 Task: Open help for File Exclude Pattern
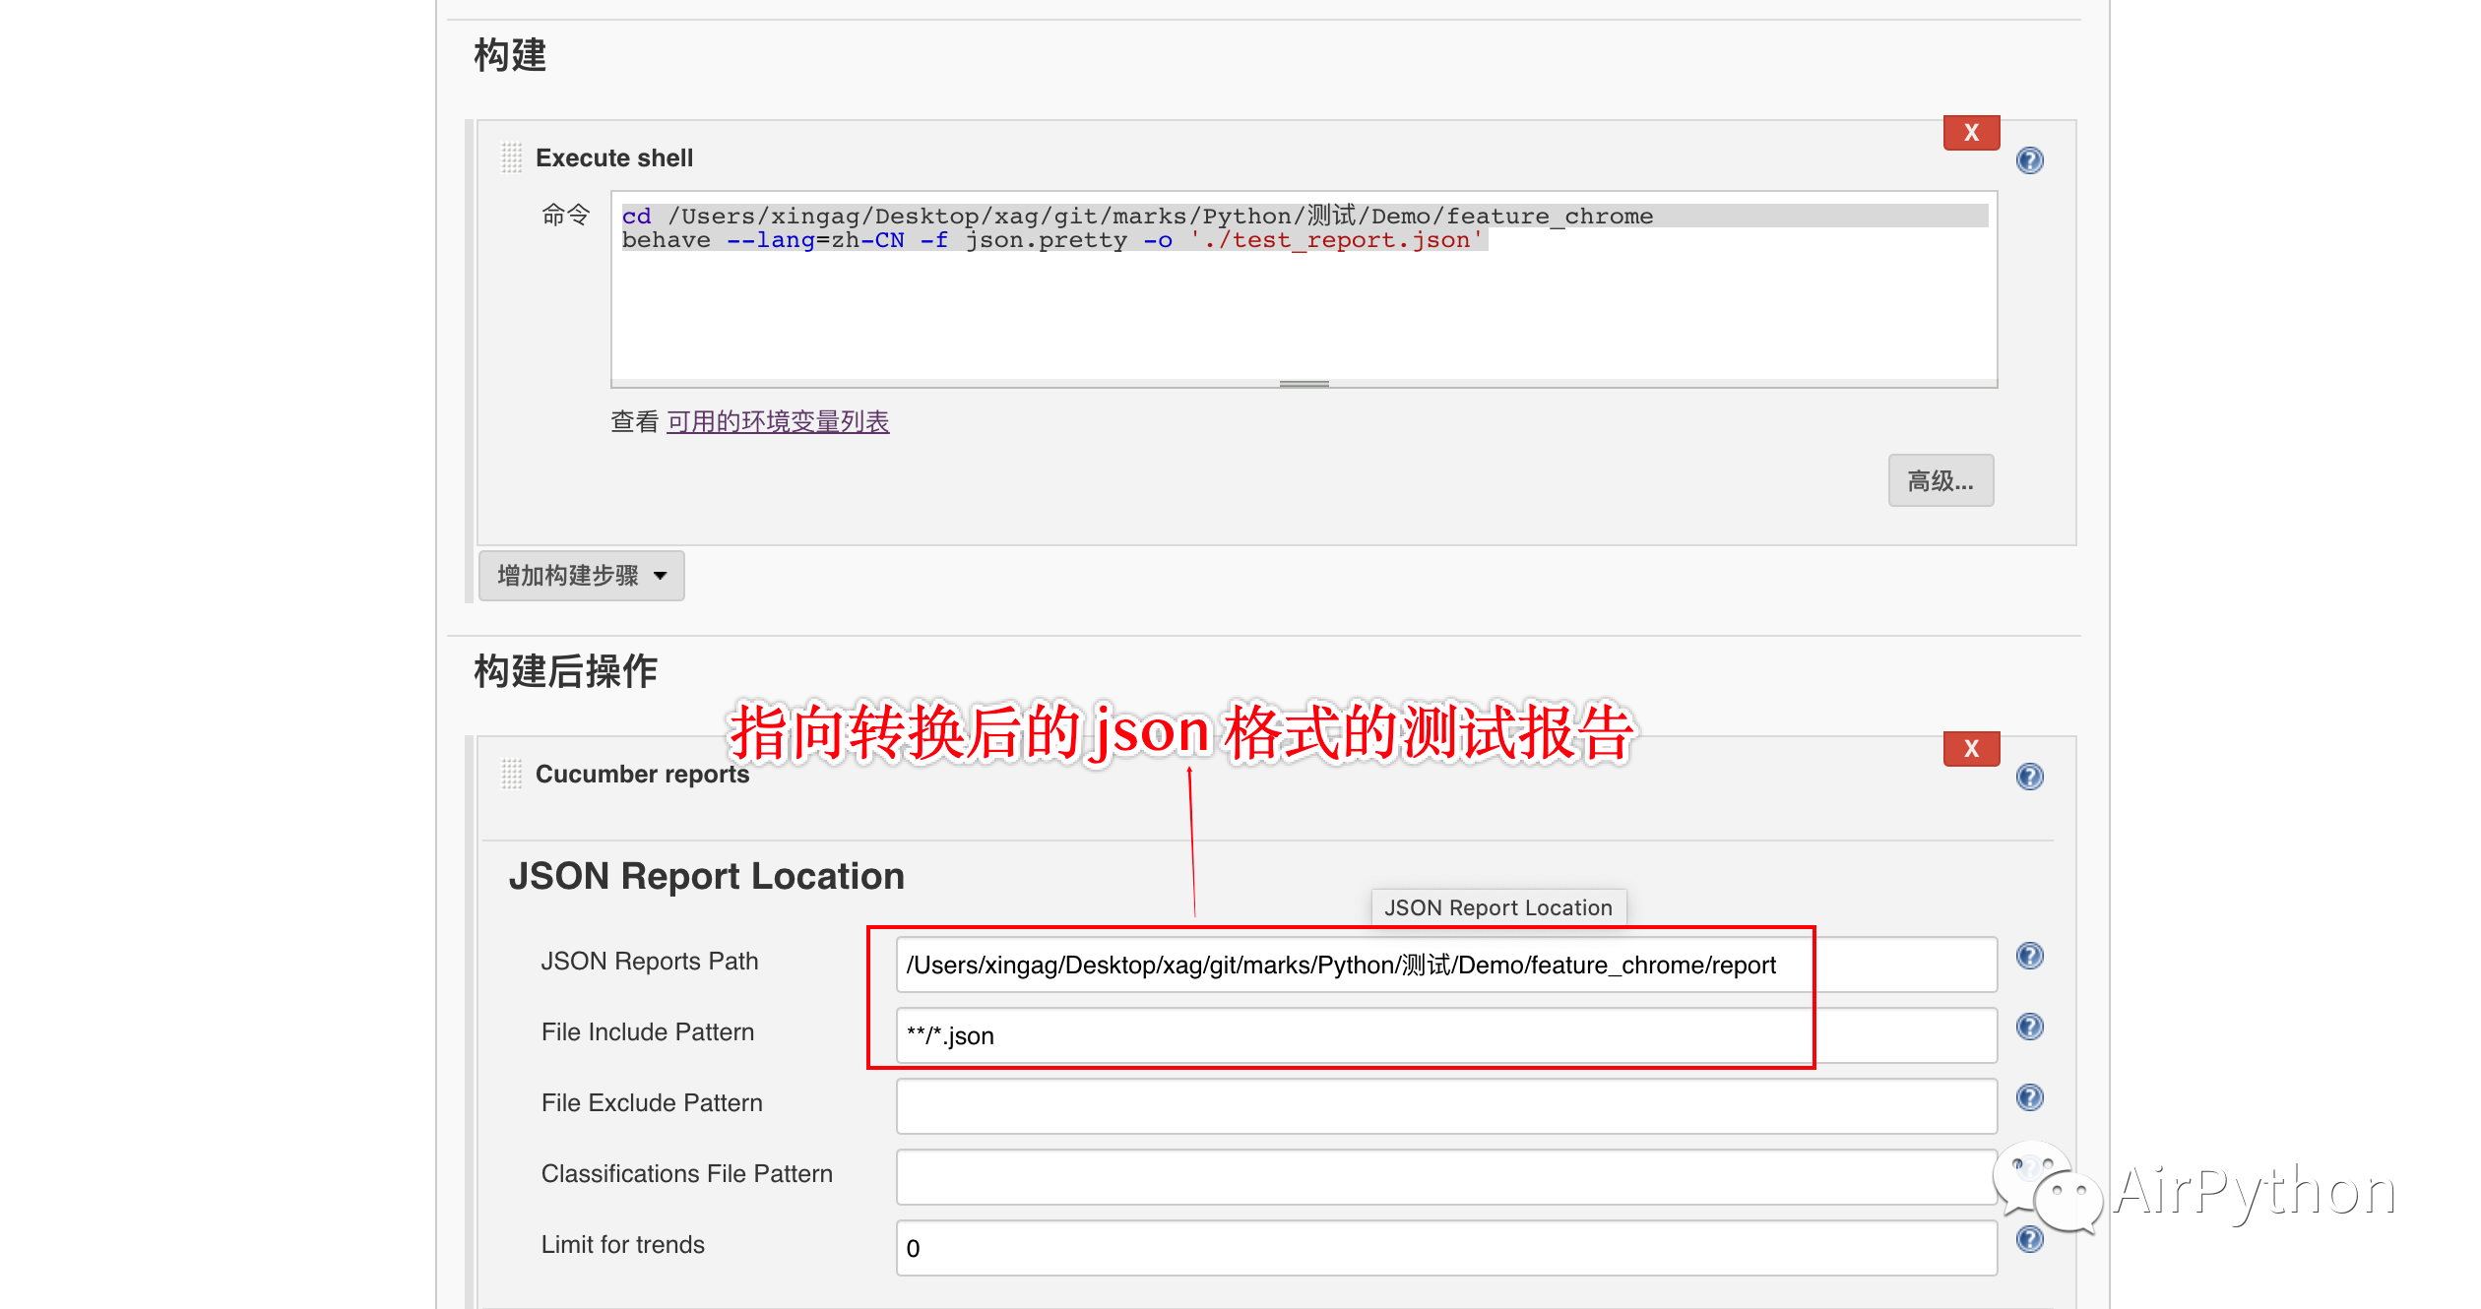click(x=2029, y=1097)
